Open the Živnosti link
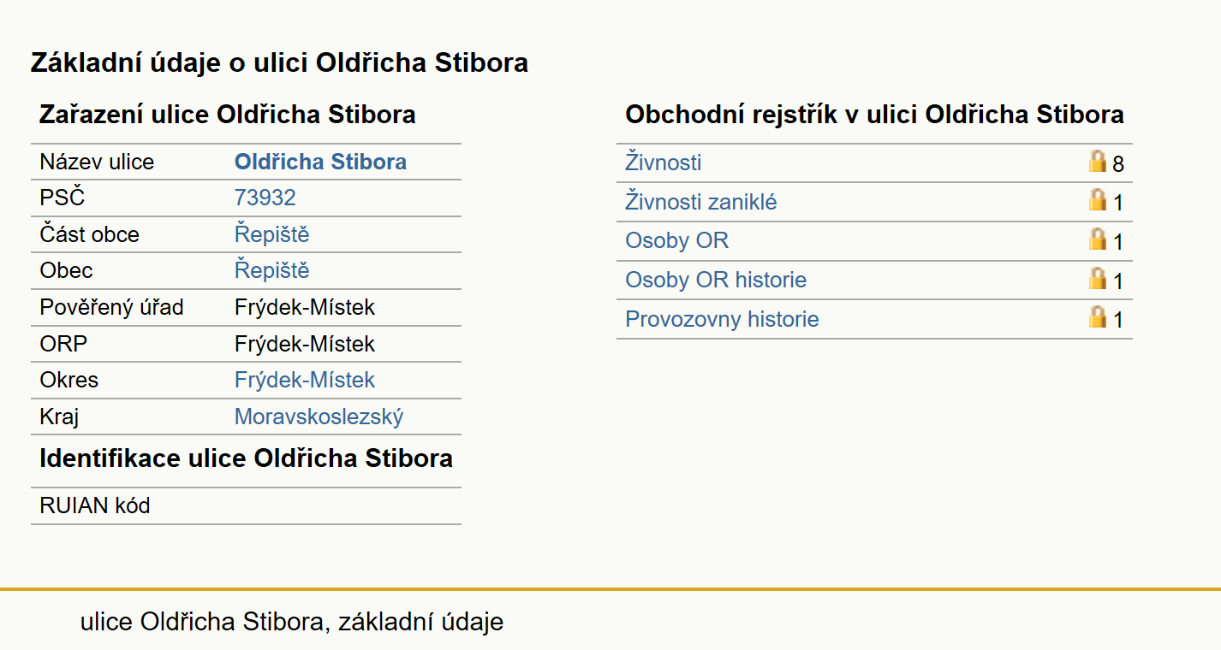The height and width of the screenshot is (650, 1221). coord(664,162)
